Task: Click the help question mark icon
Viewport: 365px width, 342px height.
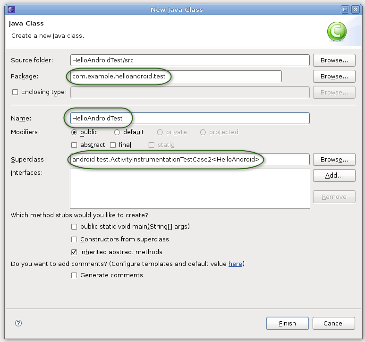Action: tap(18, 323)
